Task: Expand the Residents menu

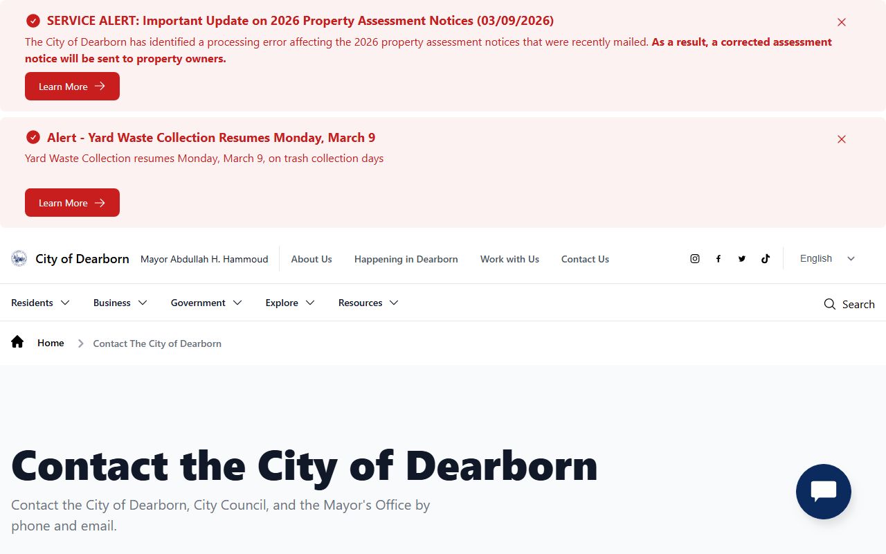Action: (40, 303)
